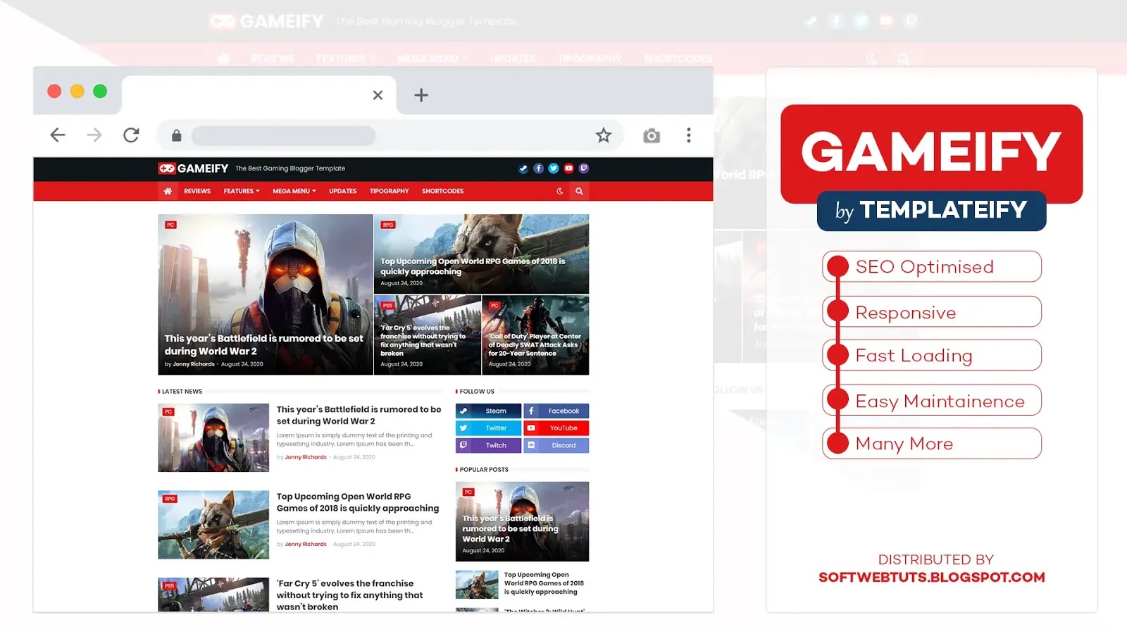Click Discord follow button
The height and width of the screenshot is (634, 1127).
pos(556,445)
